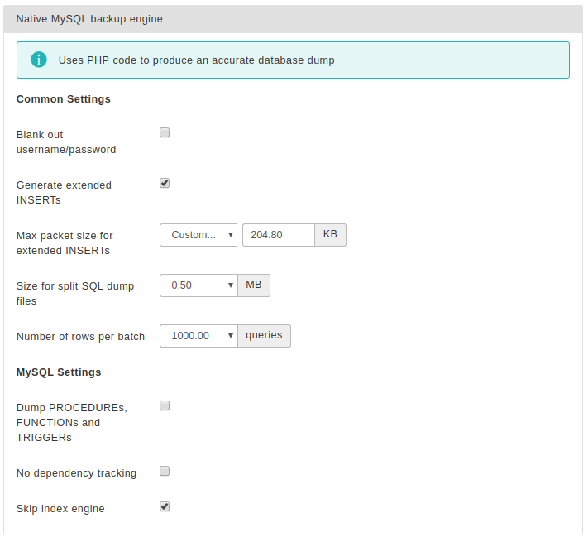Click the Common Settings heading
The height and width of the screenshot is (542, 588).
[x=64, y=99]
